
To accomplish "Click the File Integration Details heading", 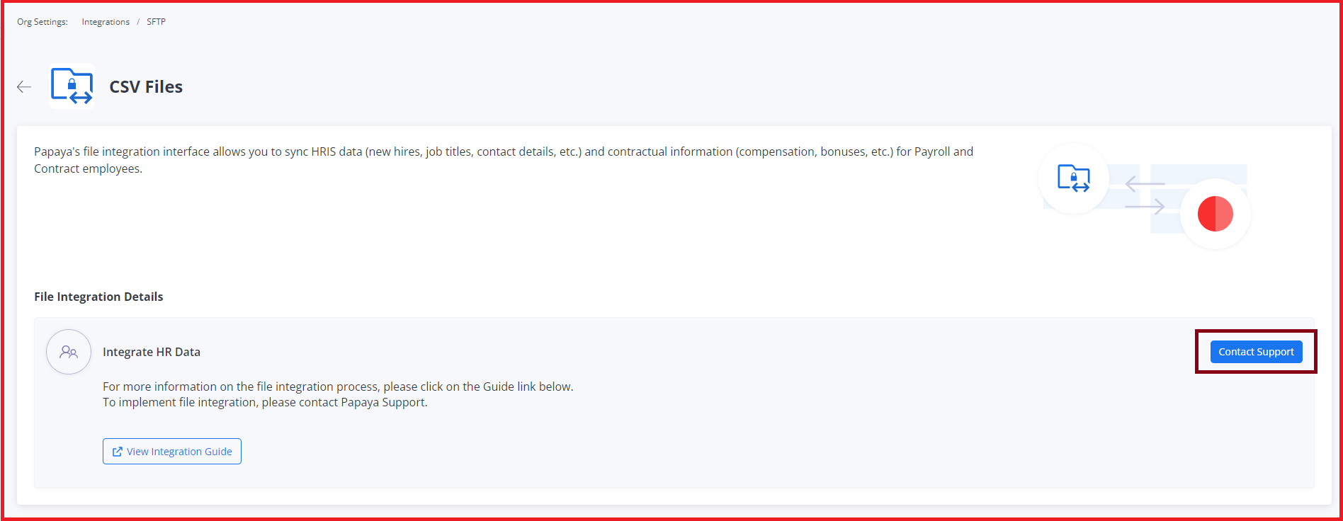I will 98,297.
